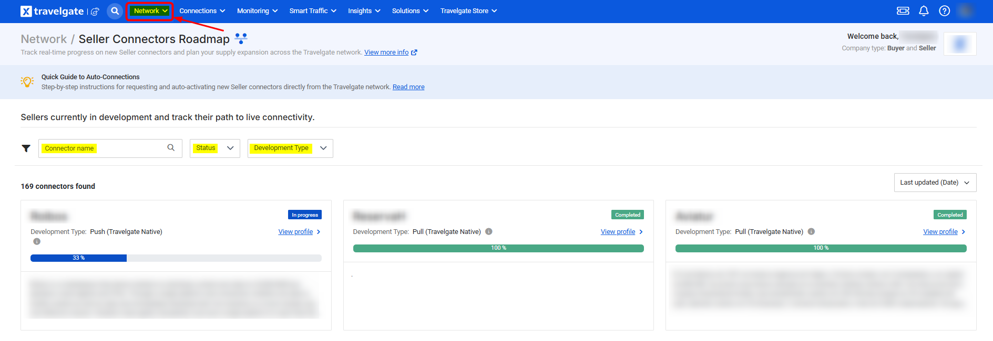Click Completed badge on third card
Screen dimensions: 993x341
[x=950, y=215]
